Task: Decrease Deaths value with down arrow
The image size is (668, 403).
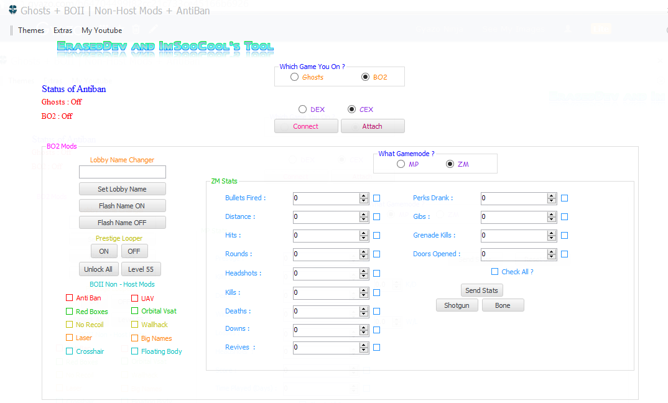Action: [x=364, y=314]
